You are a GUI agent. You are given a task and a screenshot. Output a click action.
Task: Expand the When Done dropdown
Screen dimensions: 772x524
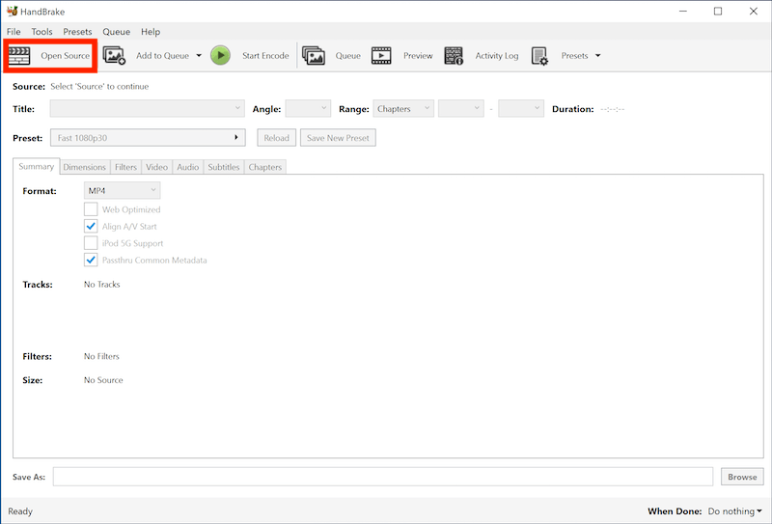736,511
